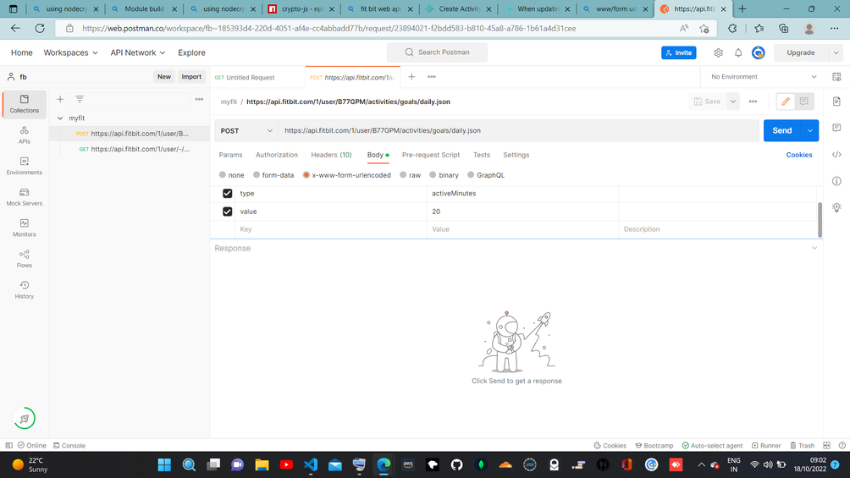This screenshot has width=850, height=478.
Task: Uncheck the 'type' parameter checkbox
Action: coord(227,194)
